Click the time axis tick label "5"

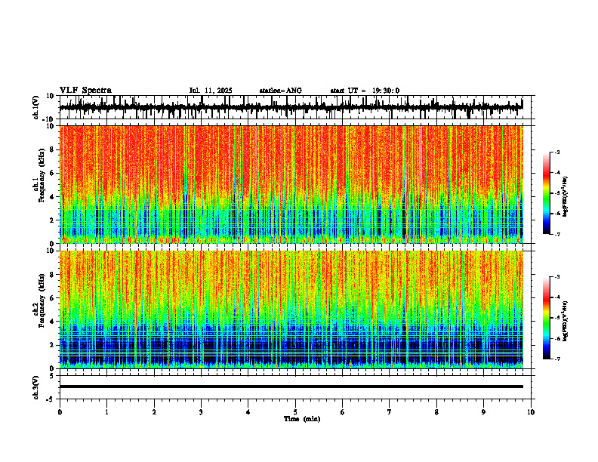coord(295,412)
